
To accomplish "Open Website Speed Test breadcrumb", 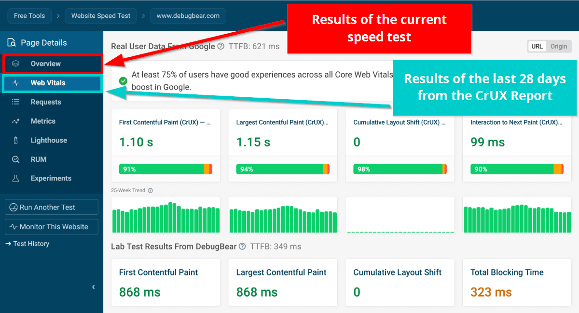I will pos(101,16).
